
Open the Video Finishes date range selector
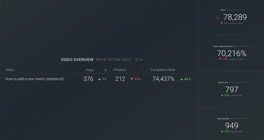pos(239,119)
